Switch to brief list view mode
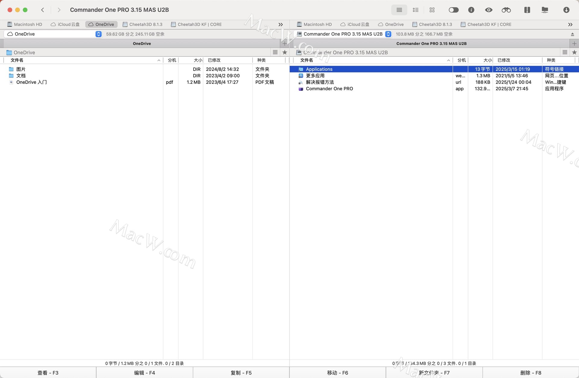579x378 pixels. (x=416, y=10)
